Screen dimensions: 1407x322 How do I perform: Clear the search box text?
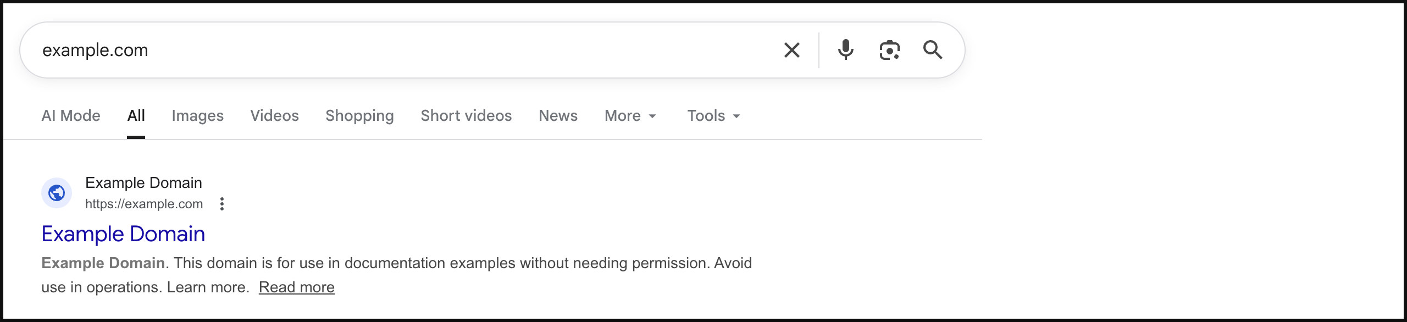[x=791, y=50]
